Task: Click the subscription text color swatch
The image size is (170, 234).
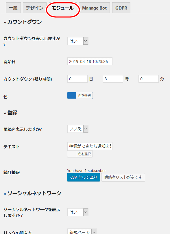Action: tap(72, 154)
